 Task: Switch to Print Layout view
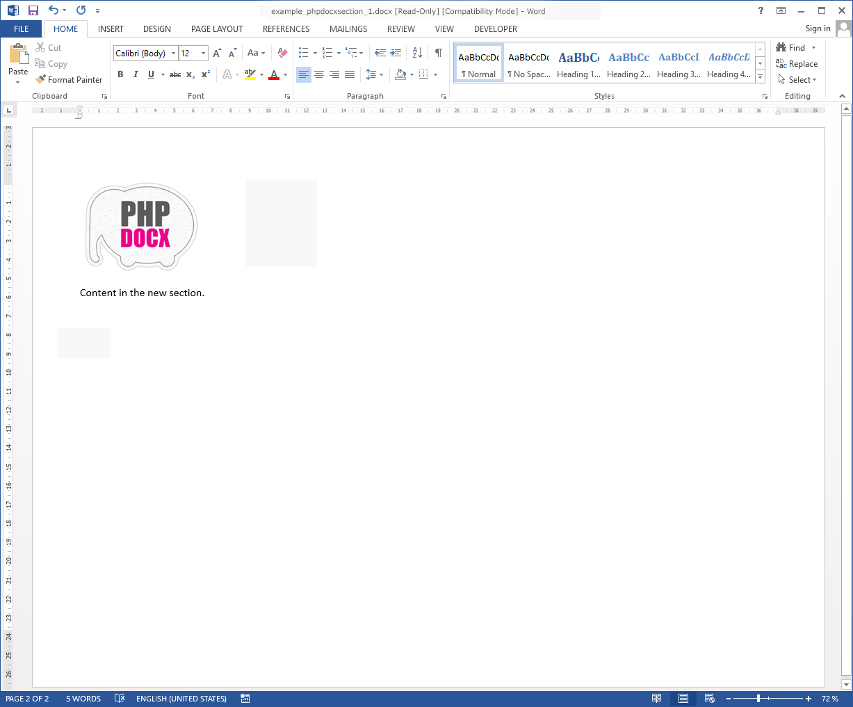[x=683, y=699]
